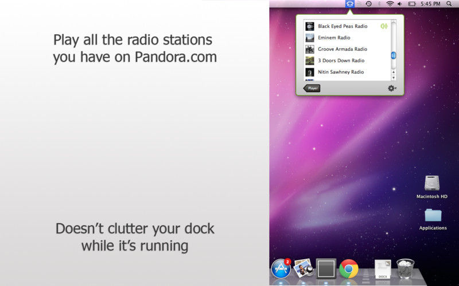
Task: Select Groove Armada Radio station
Action: point(342,49)
